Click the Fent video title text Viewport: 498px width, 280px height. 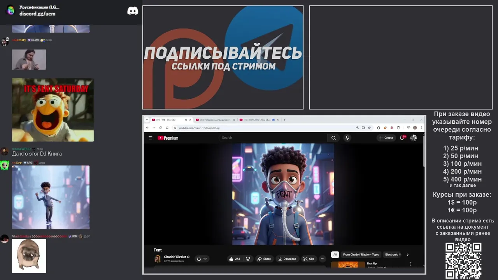point(158,250)
